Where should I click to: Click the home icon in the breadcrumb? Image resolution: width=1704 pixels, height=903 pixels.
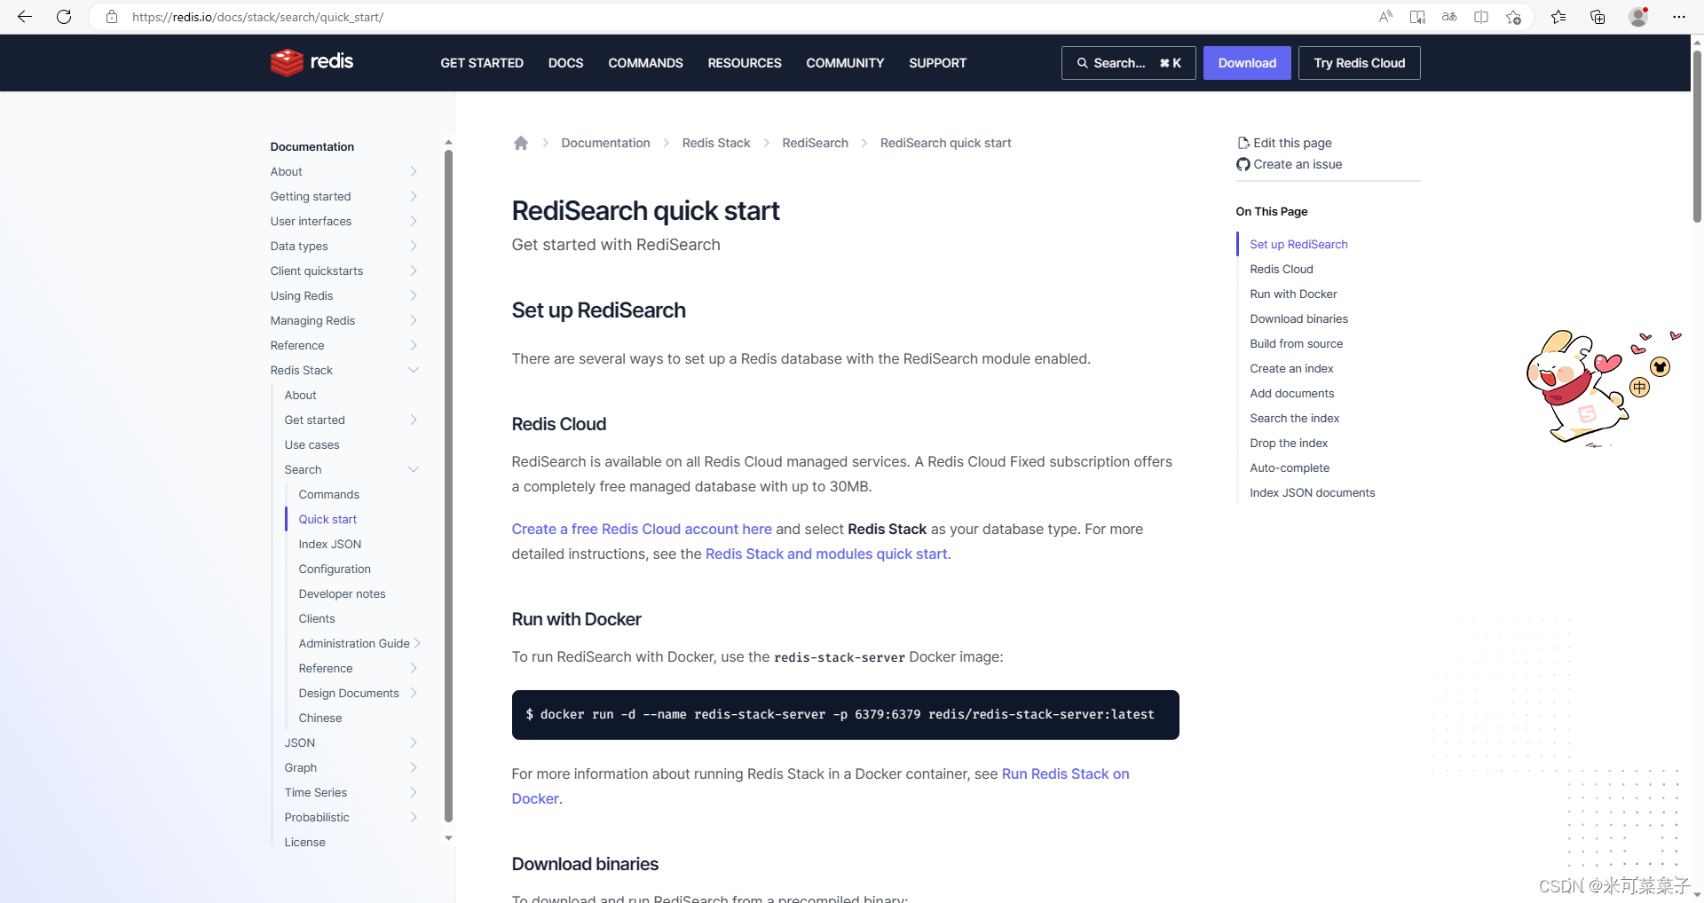[x=520, y=143]
